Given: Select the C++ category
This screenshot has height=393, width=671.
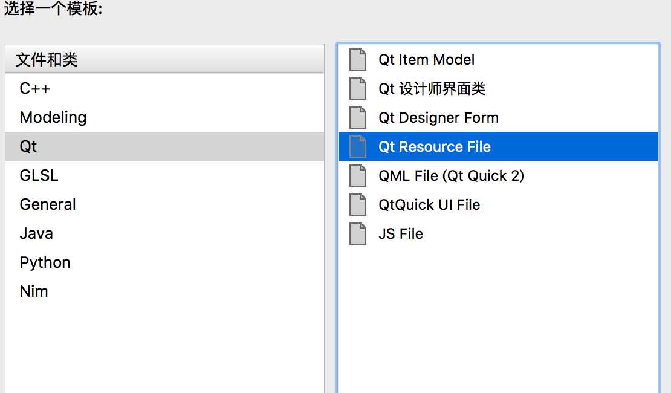Looking at the screenshot, I should [164, 88].
